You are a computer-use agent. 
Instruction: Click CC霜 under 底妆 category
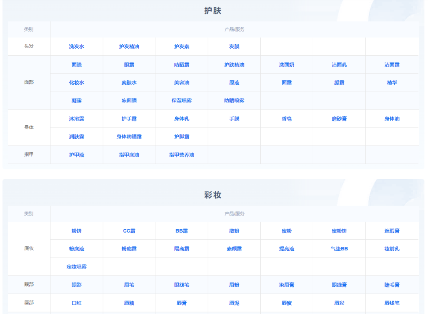pyautogui.click(x=129, y=231)
